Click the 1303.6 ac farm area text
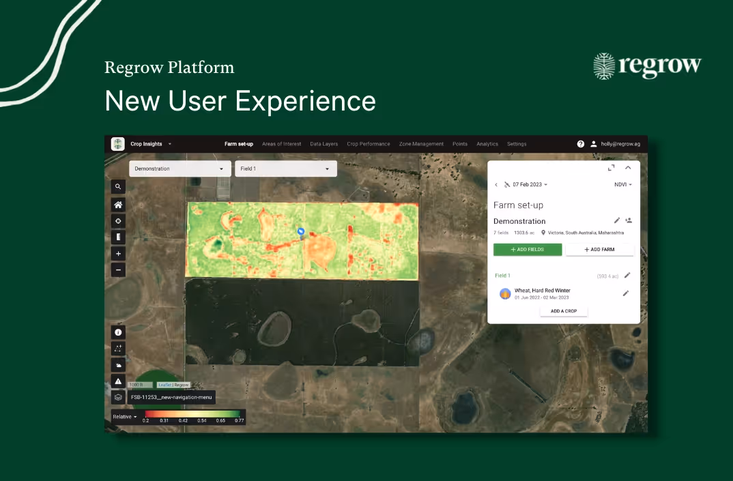Image resolution: width=733 pixels, height=481 pixels. click(524, 233)
